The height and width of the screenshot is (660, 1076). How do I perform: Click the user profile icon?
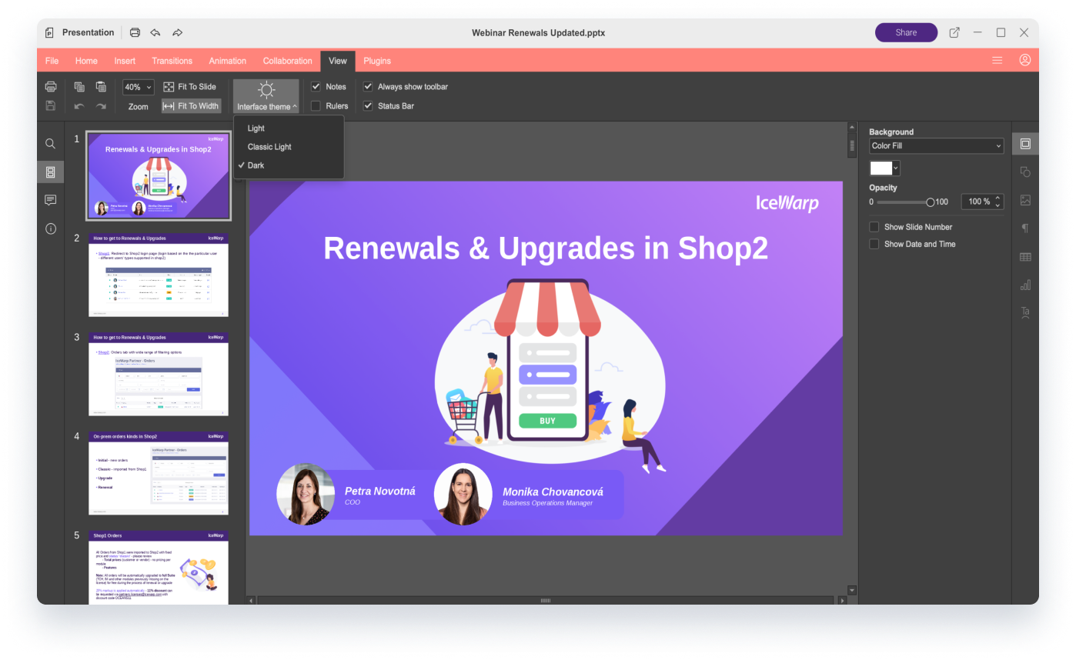1024,60
